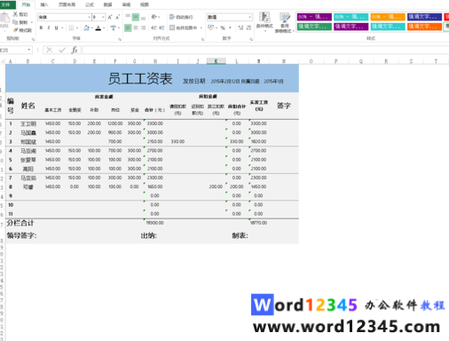Click decrease decimal icon
The width and height of the screenshot is (449, 341).
[248, 28]
